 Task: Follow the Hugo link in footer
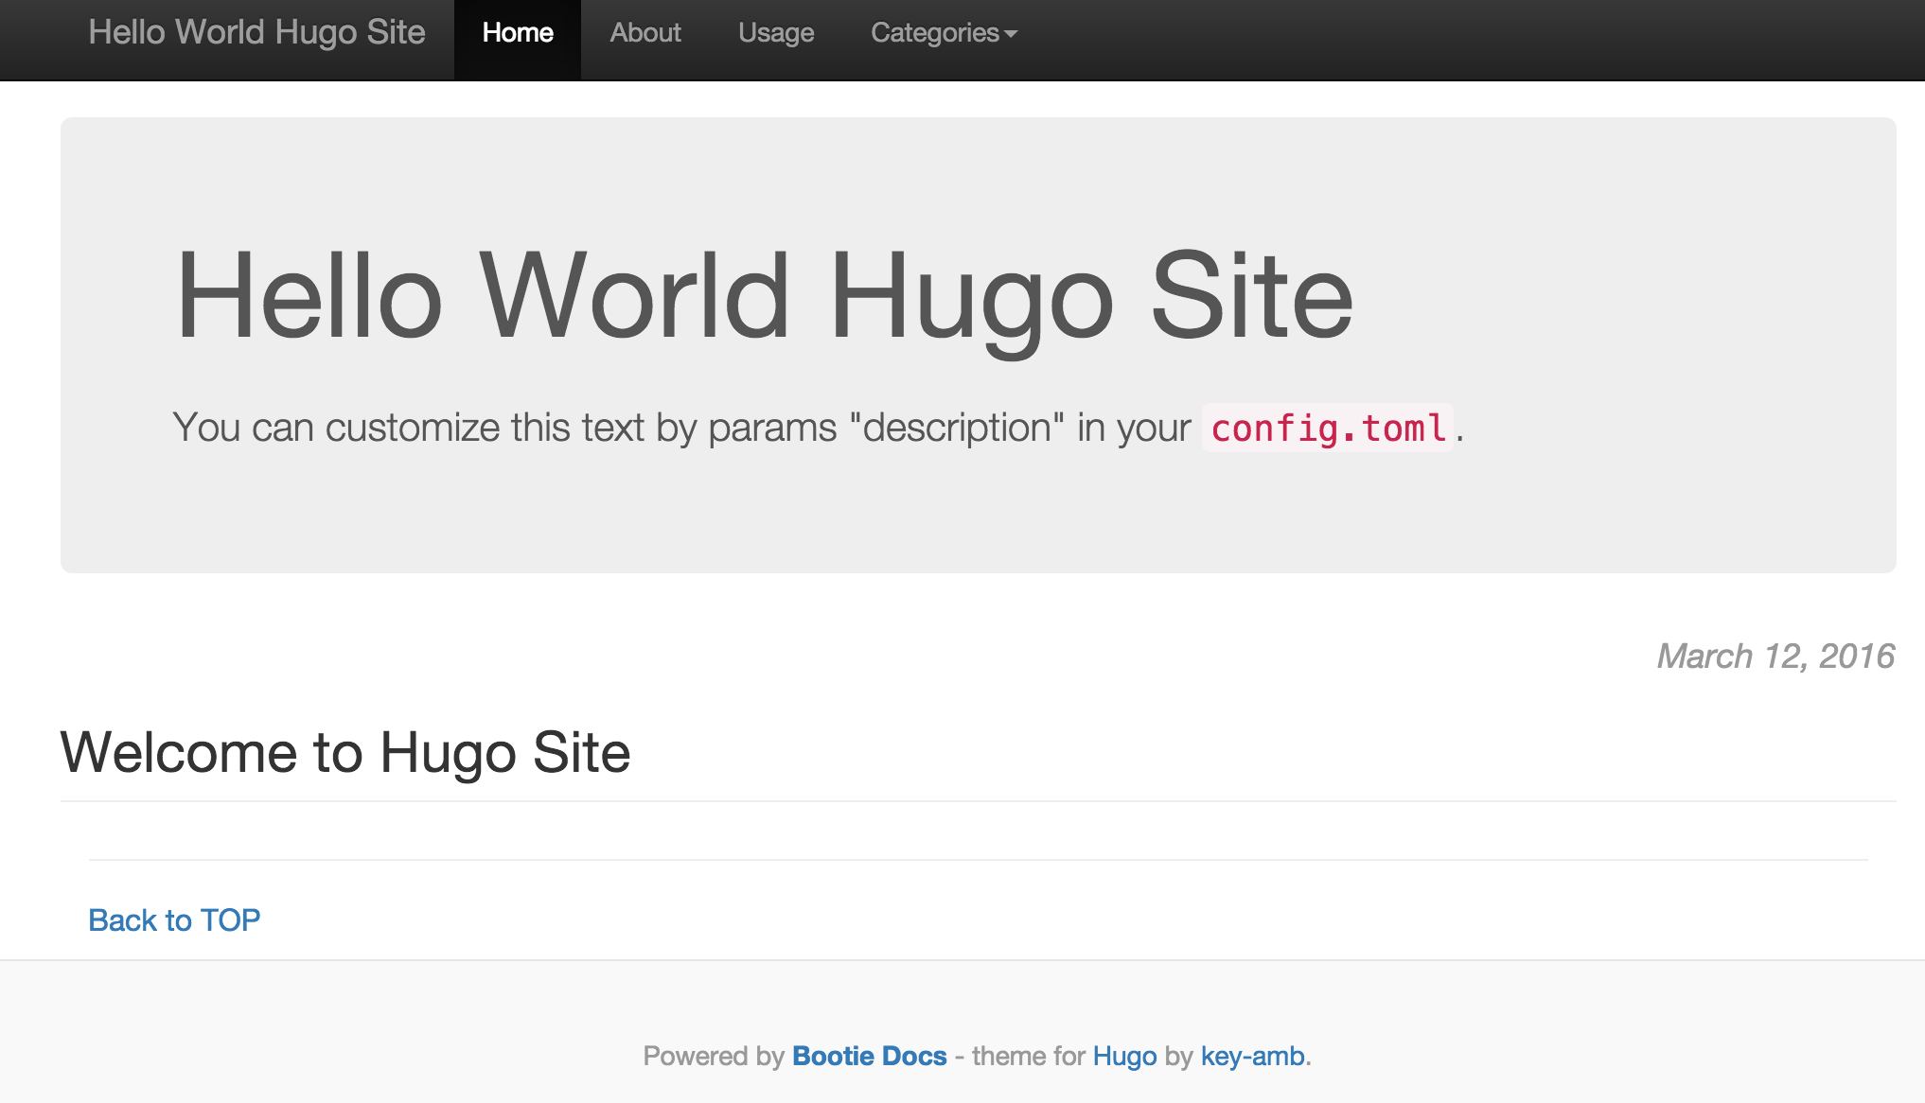pos(1124,1056)
